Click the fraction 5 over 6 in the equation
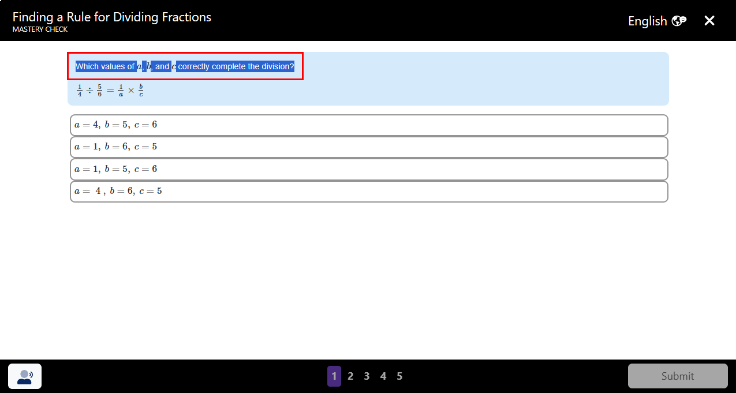This screenshot has width=736, height=393. click(99, 91)
